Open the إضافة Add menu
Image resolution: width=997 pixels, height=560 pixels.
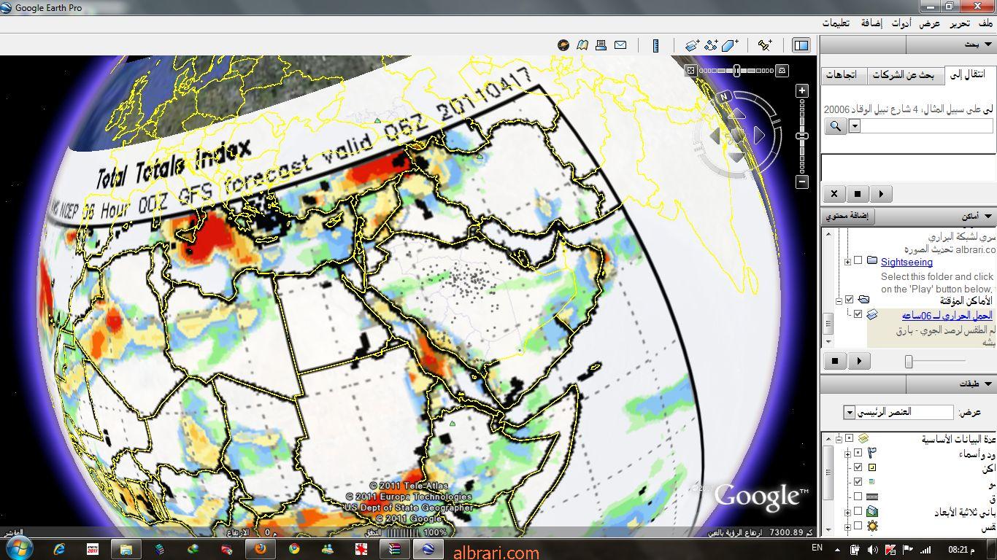[871, 23]
